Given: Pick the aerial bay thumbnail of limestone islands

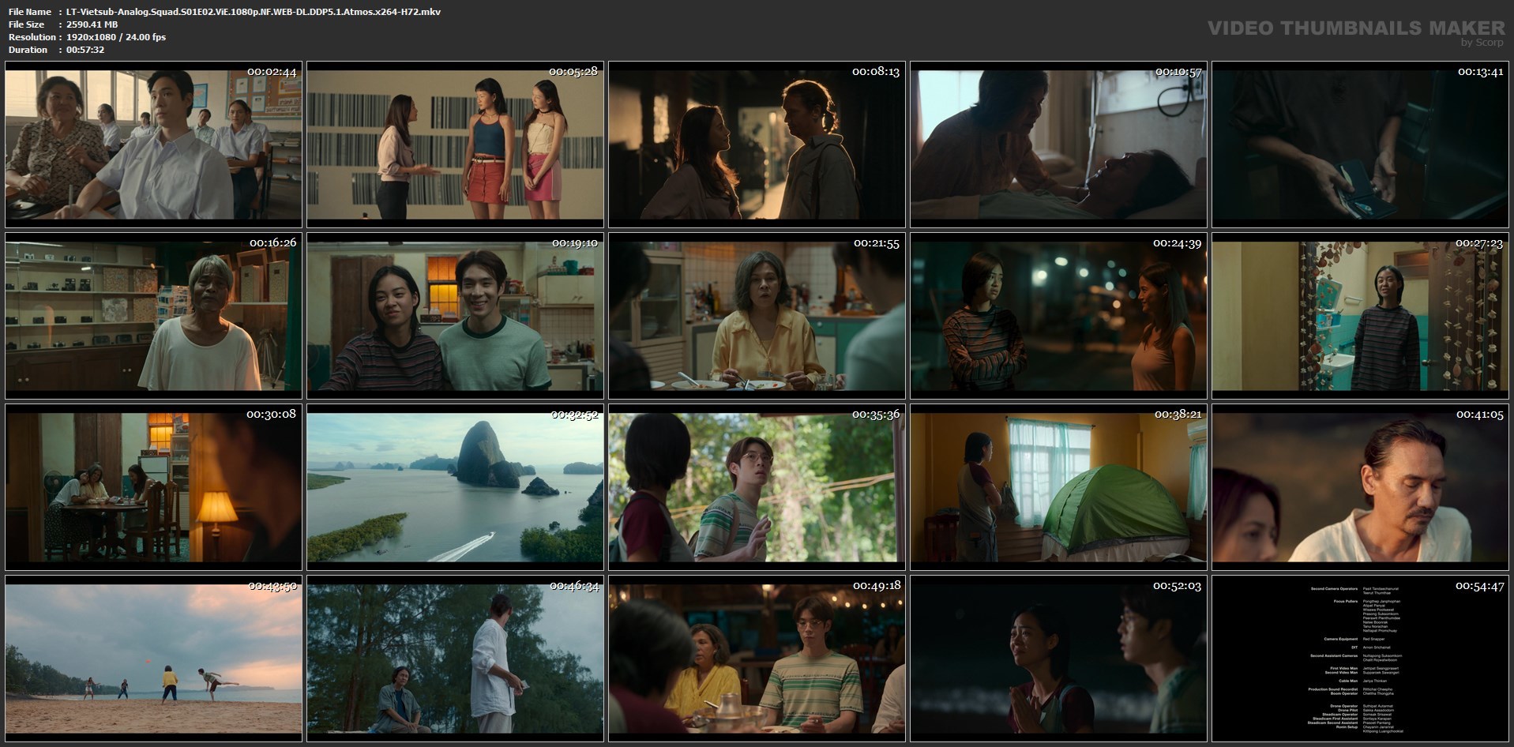Looking at the screenshot, I should [x=455, y=487].
